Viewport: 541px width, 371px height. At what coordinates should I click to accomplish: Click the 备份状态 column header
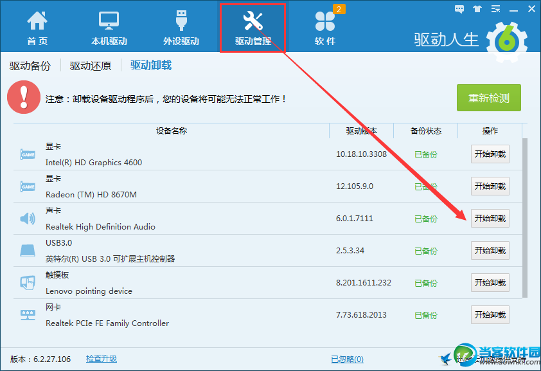[x=426, y=131]
